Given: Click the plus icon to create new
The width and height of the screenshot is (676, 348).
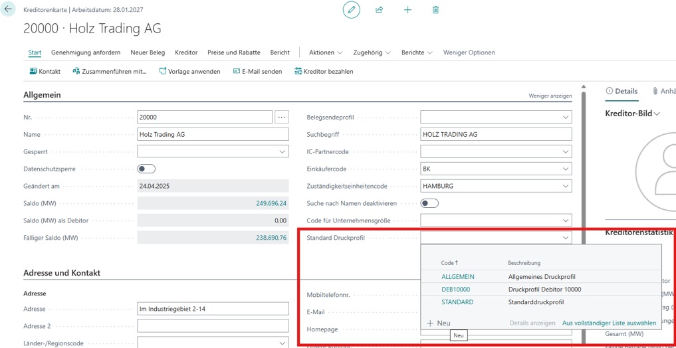Looking at the screenshot, I should [407, 10].
